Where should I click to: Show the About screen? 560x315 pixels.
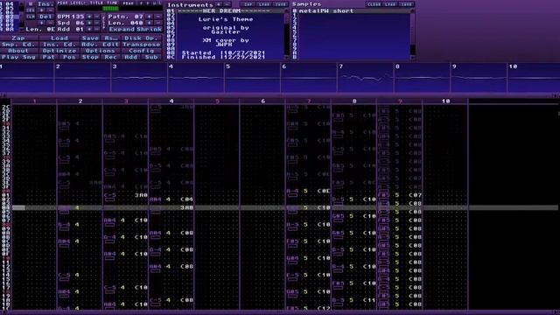[x=18, y=51]
